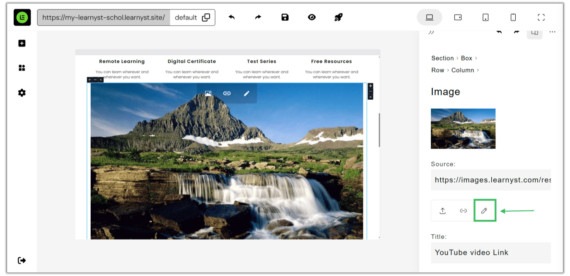Open the widgets panel in left sidebar
This screenshot has width=570, height=276.
(22, 67)
